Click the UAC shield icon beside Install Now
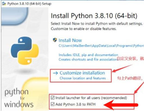Image resolution: width=144 pixels, height=111 pixels. (x=55, y=40)
